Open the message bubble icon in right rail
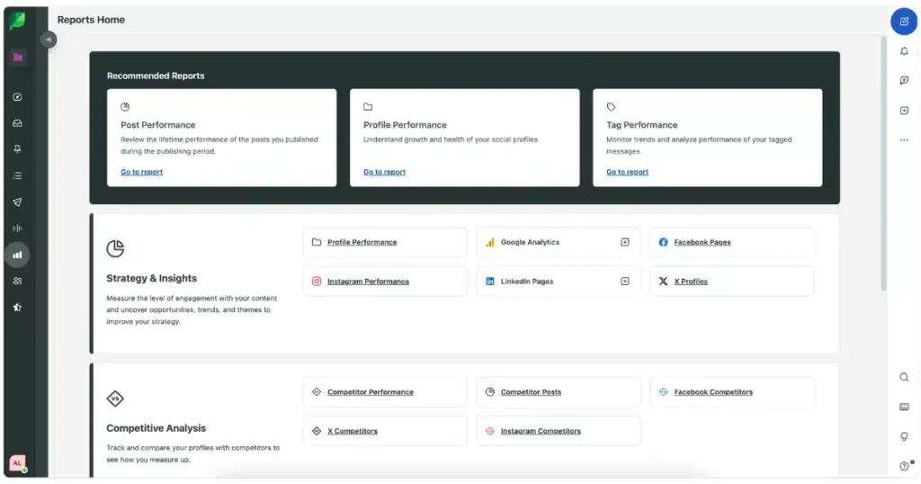This screenshot has width=921, height=484. click(x=904, y=80)
